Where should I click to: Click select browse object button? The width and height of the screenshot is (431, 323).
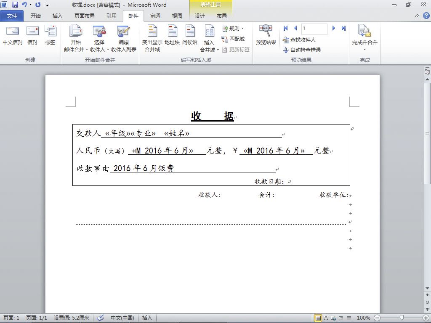click(427, 302)
